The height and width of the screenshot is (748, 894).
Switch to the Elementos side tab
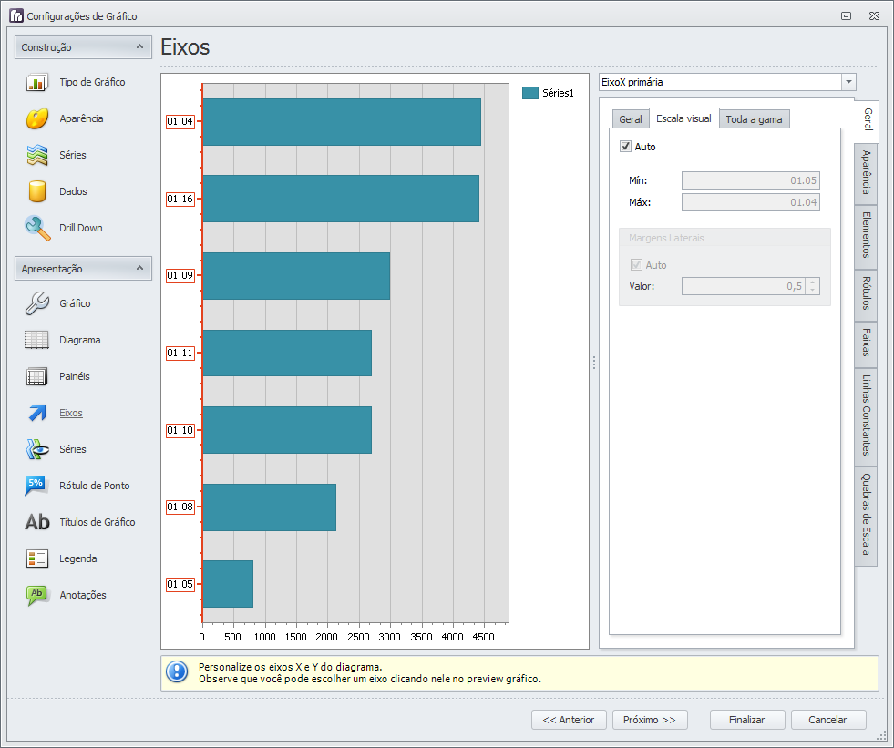click(x=866, y=235)
